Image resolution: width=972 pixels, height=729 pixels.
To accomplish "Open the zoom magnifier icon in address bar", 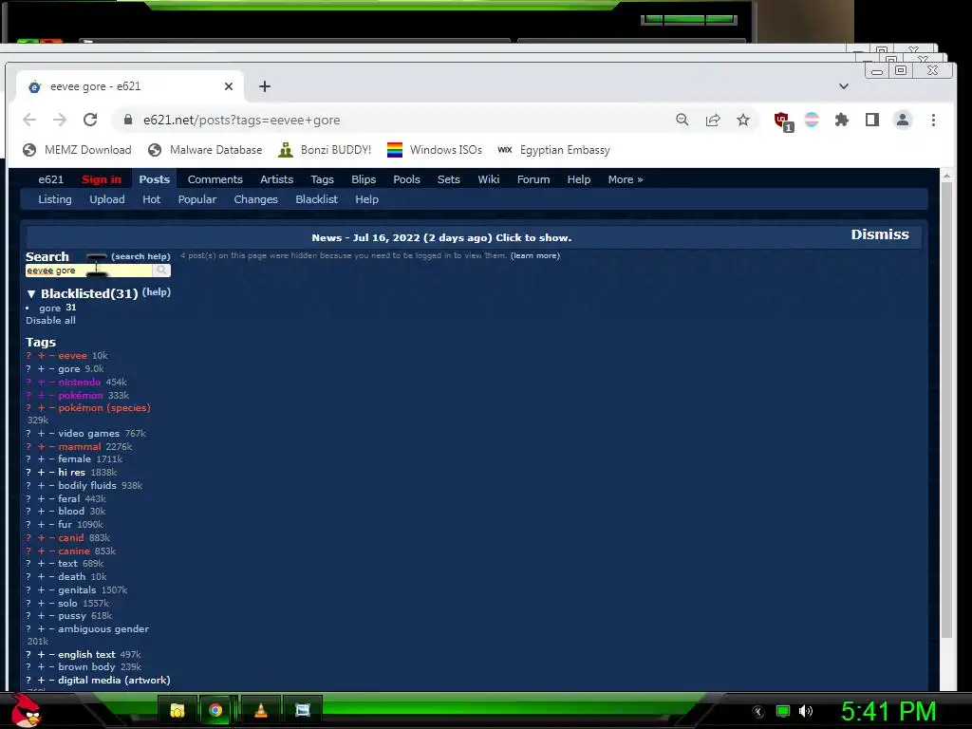I will (682, 120).
